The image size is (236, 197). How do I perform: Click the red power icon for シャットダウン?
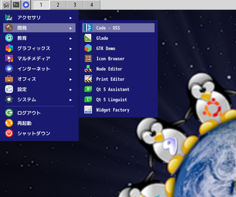pyautogui.click(x=9, y=133)
